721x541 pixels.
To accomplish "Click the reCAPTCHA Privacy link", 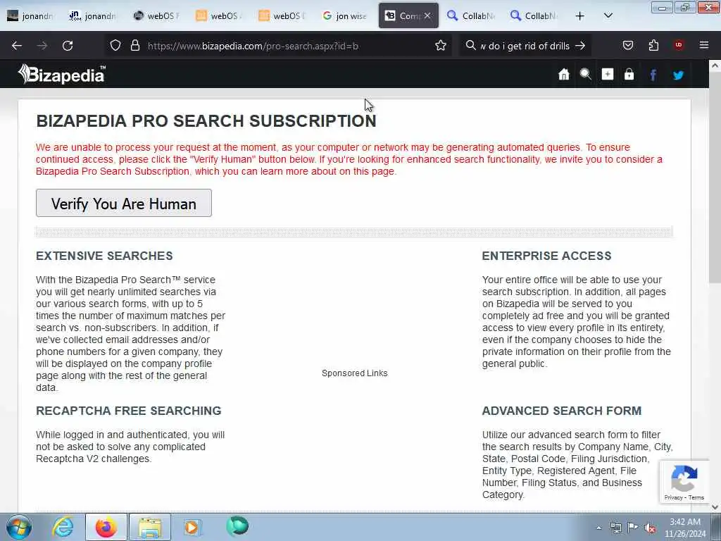I will 673,498.
